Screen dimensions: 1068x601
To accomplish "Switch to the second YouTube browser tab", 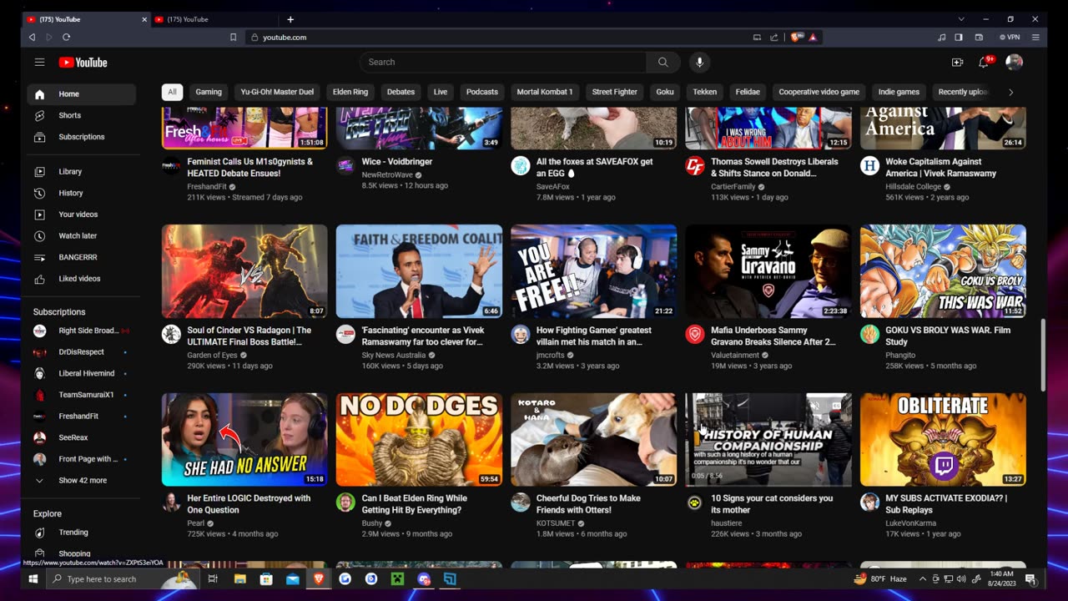I will click(213, 19).
